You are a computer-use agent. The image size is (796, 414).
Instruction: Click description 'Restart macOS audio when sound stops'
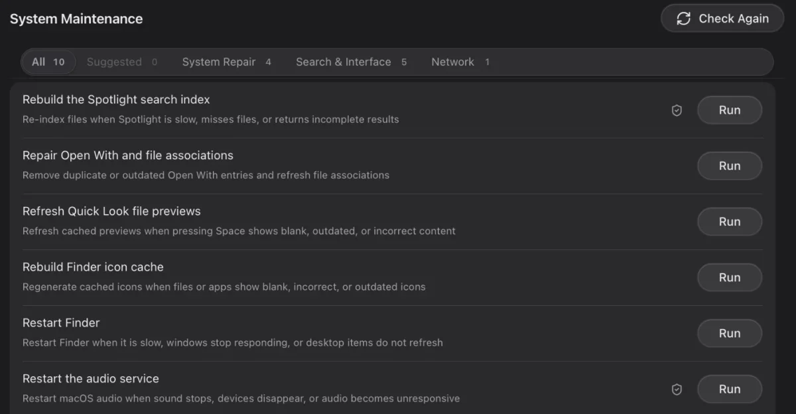point(241,398)
